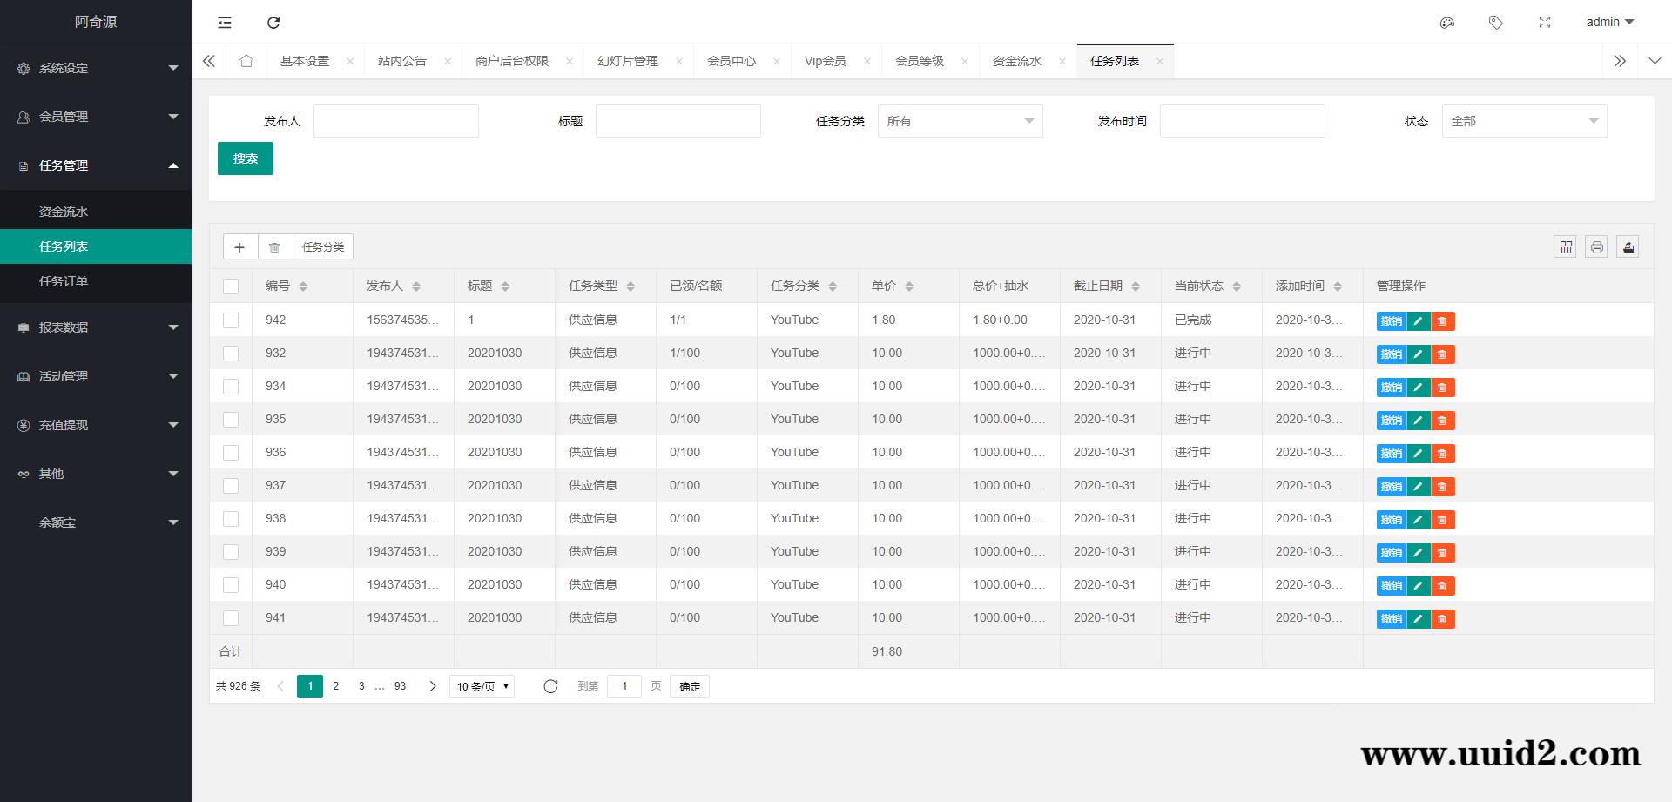
Task: Check the select-all checkbox in table header
Action: (231, 286)
